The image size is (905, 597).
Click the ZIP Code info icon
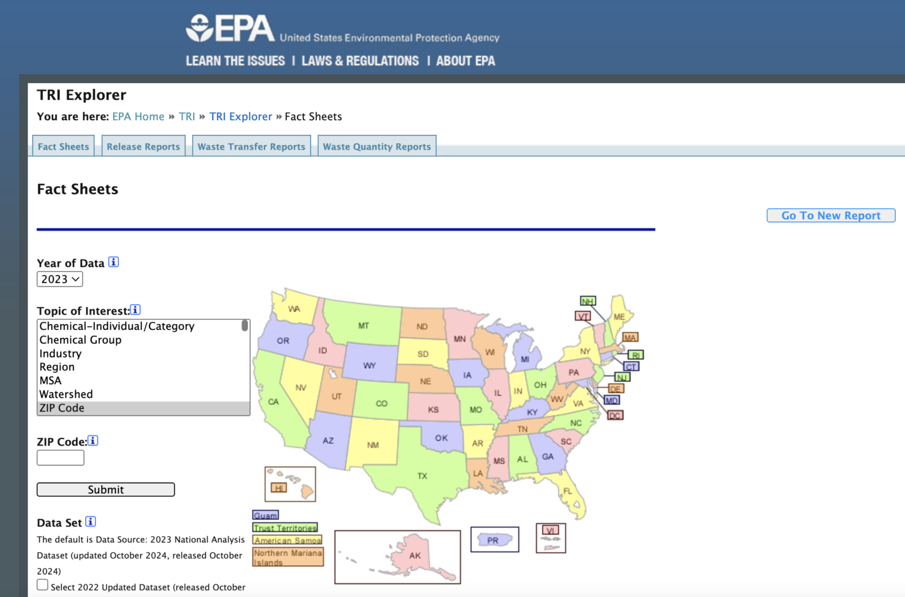(93, 441)
